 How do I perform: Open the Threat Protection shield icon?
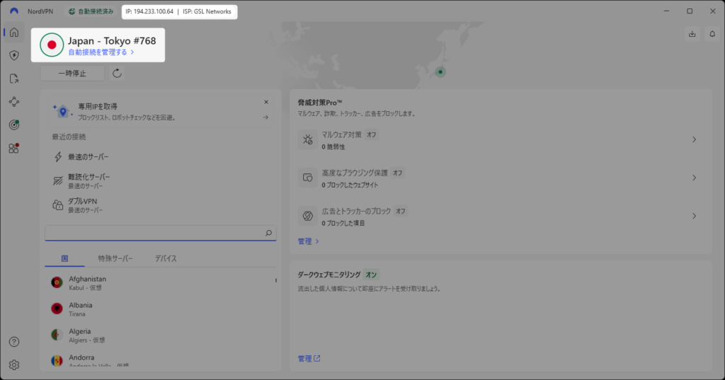[13, 55]
